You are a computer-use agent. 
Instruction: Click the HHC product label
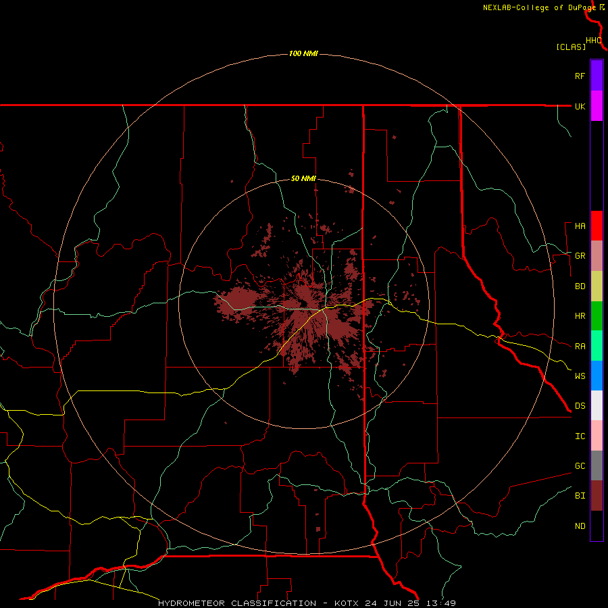click(x=593, y=41)
